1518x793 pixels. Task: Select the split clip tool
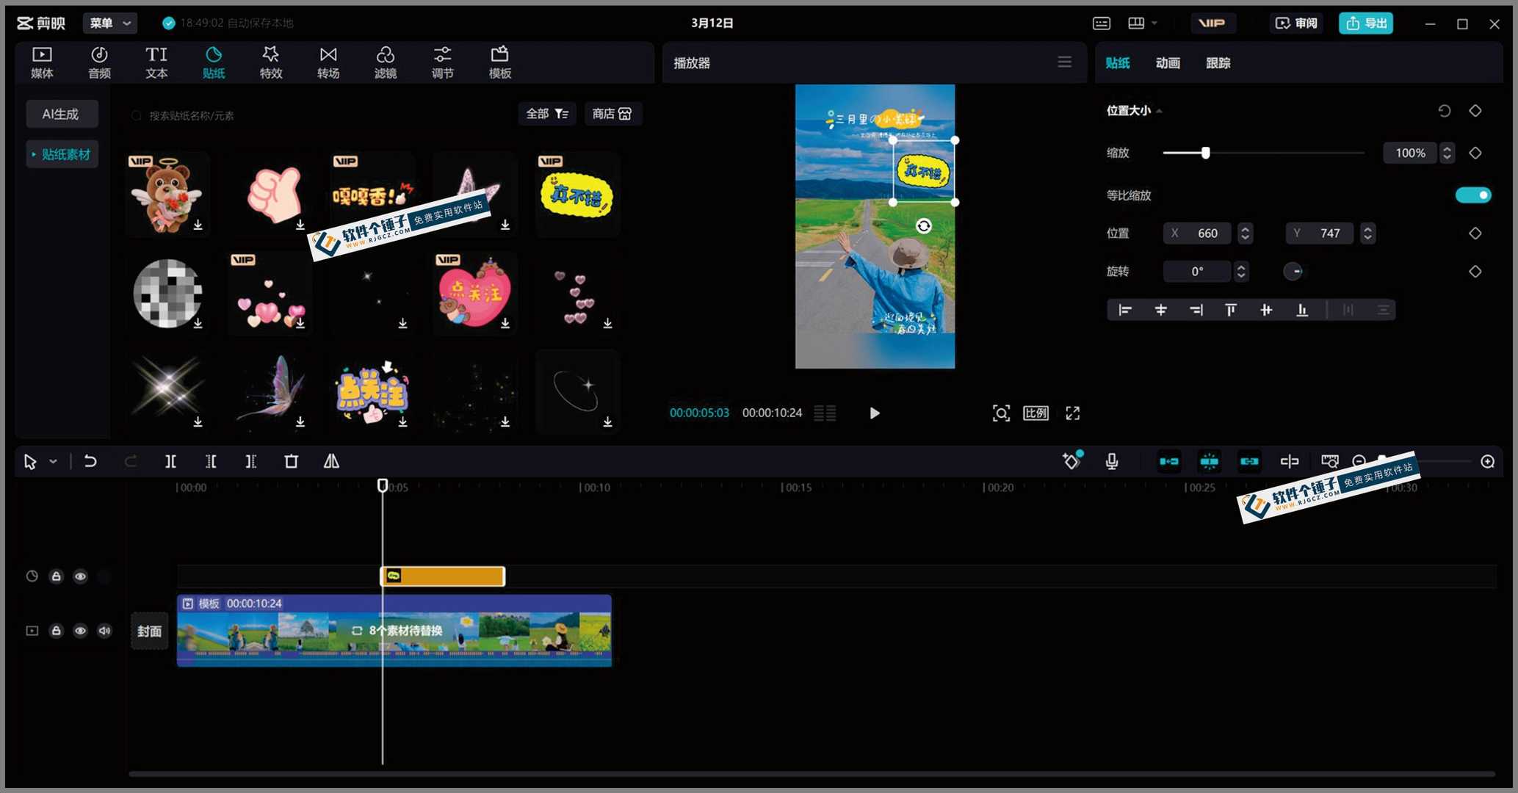(170, 461)
